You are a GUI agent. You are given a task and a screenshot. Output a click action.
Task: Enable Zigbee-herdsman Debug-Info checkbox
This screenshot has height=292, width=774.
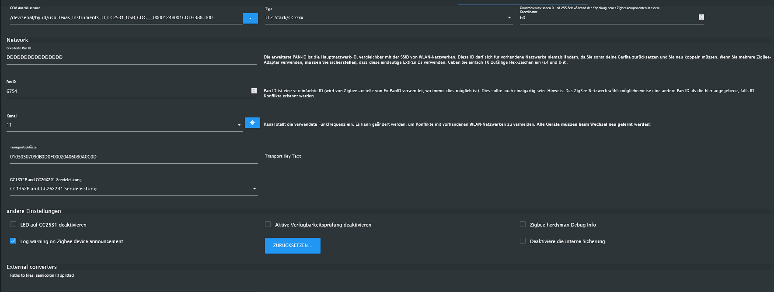tap(523, 224)
